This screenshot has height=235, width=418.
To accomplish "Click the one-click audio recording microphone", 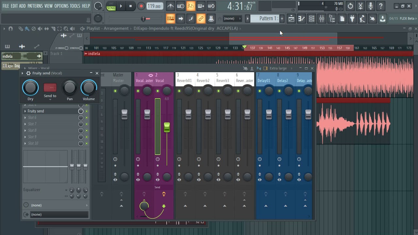I will (371, 6).
